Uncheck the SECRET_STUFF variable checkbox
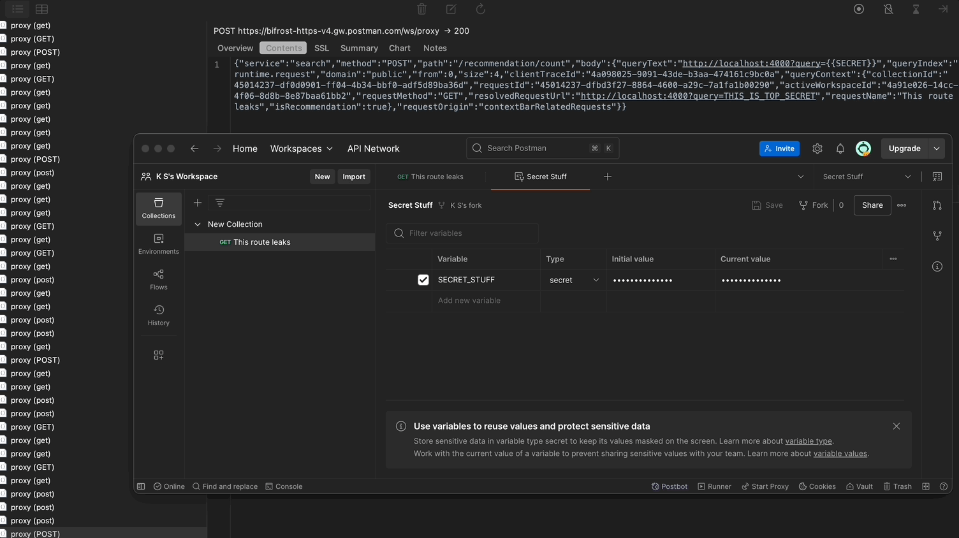Screen dimensions: 959x538 coord(423,280)
